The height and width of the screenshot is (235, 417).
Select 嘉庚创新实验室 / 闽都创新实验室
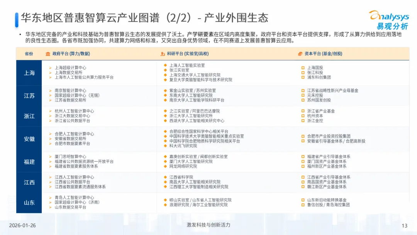pos(198,157)
